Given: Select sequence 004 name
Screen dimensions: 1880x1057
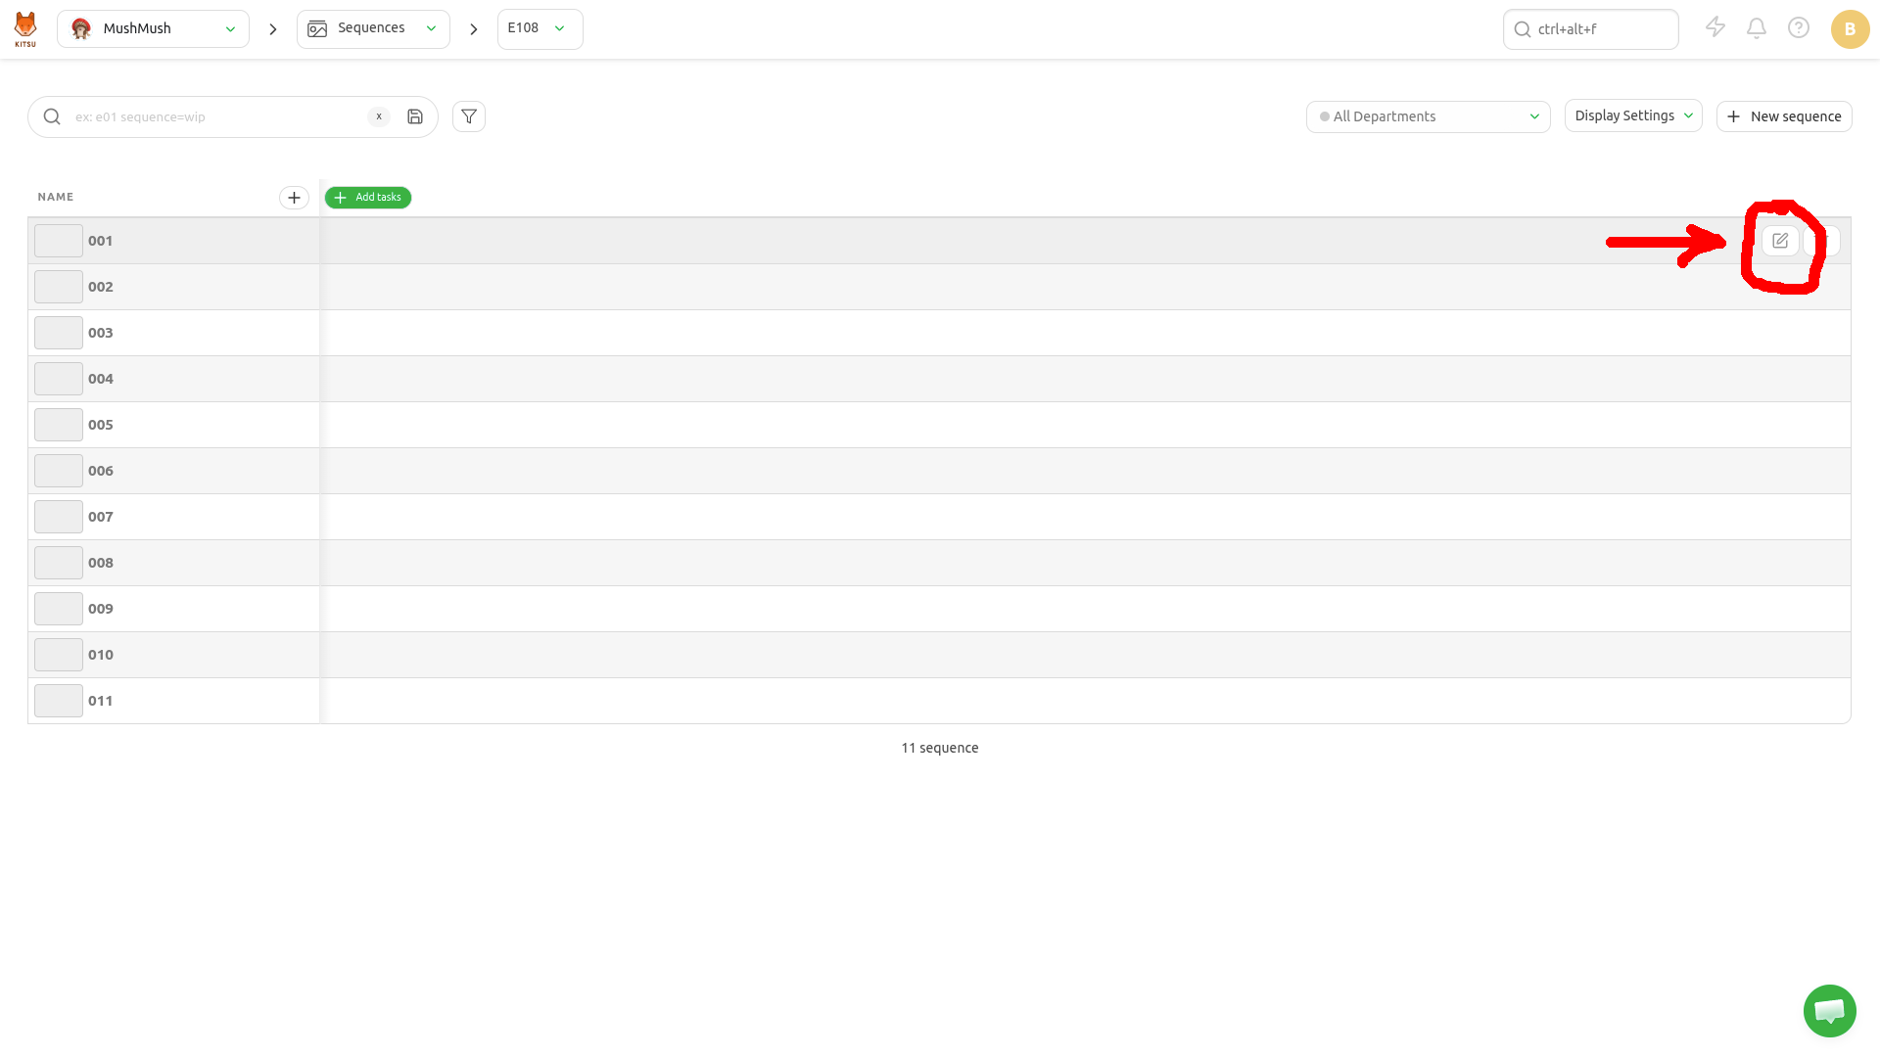Looking at the screenshot, I should point(100,379).
